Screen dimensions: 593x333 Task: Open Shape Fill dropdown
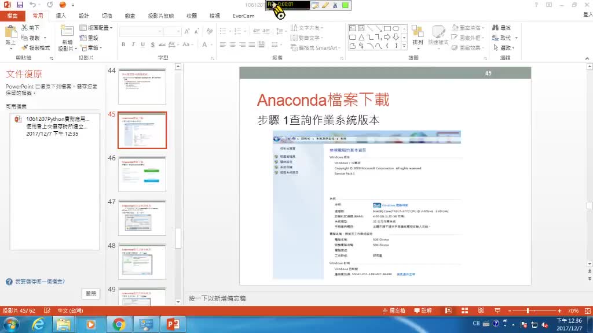[x=468, y=28]
